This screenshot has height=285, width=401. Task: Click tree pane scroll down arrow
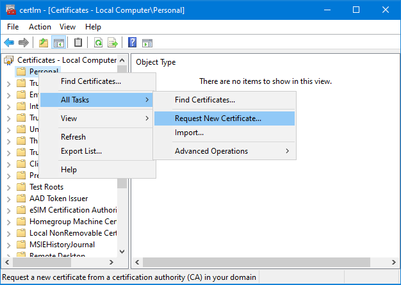click(x=122, y=252)
